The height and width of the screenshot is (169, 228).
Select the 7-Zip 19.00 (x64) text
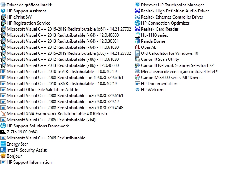(22, 132)
